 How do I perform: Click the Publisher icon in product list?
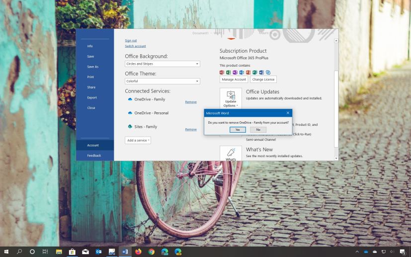coord(254,73)
